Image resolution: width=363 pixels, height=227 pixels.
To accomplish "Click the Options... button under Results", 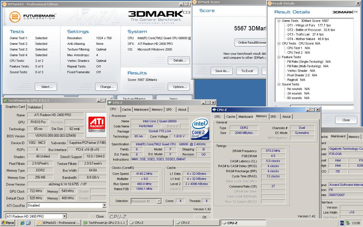I will click(x=180, y=87).
